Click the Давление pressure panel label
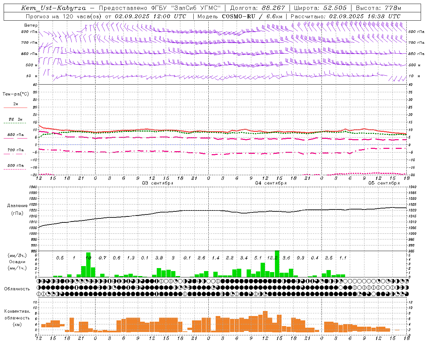Image resolution: width=426 pixels, height=341 pixels. pos(17,206)
